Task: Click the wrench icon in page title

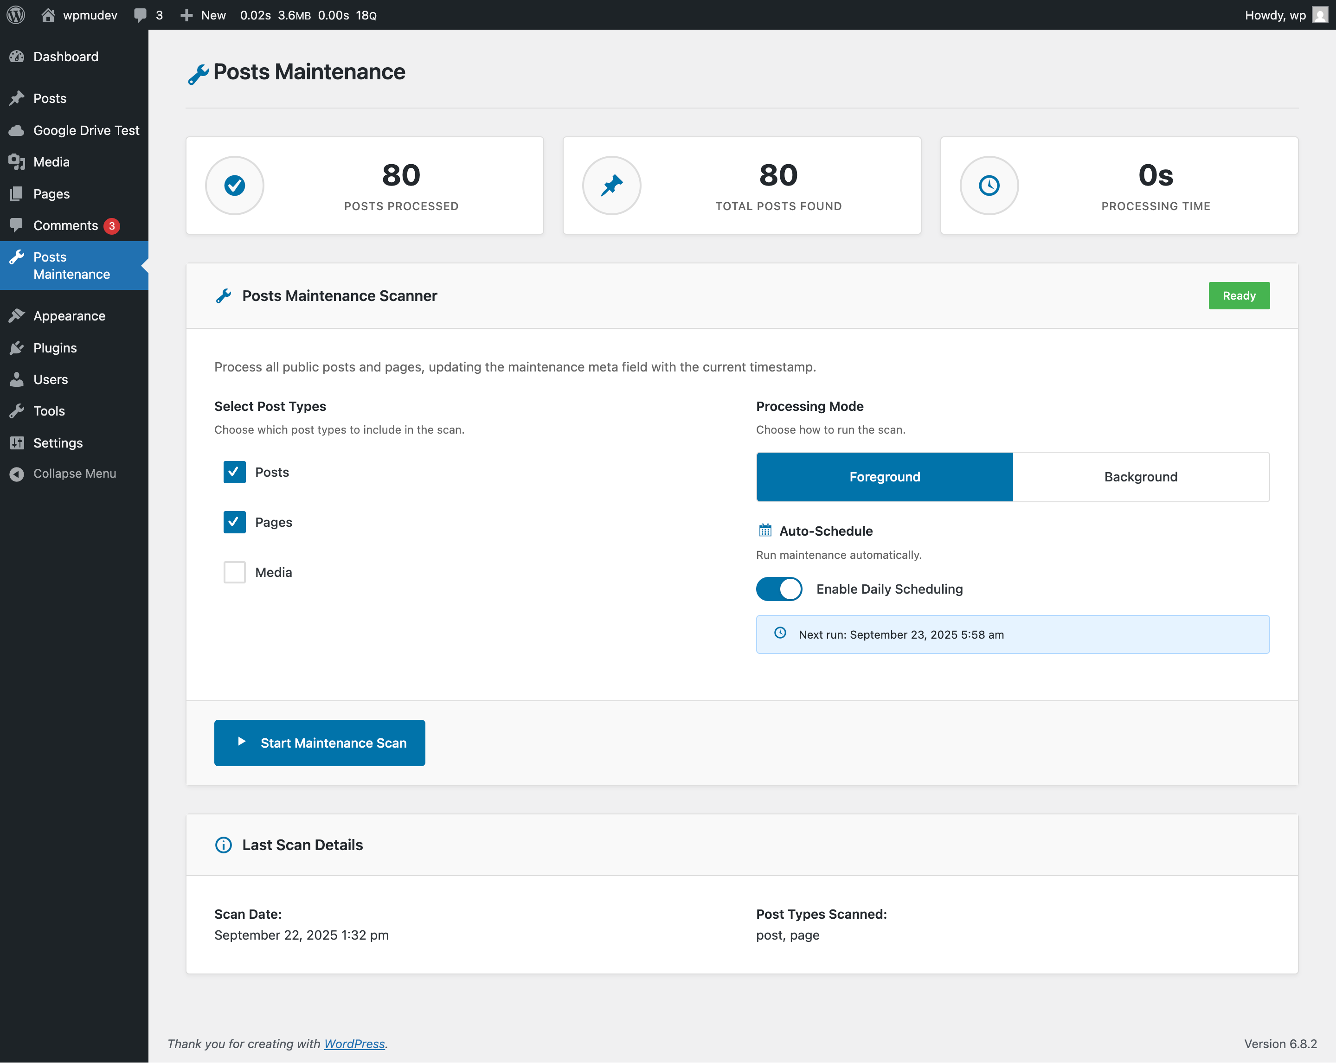Action: (x=198, y=74)
